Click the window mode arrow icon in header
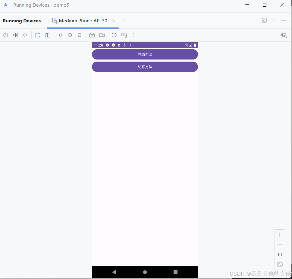The height and width of the screenshot is (279, 292). [x=264, y=20]
